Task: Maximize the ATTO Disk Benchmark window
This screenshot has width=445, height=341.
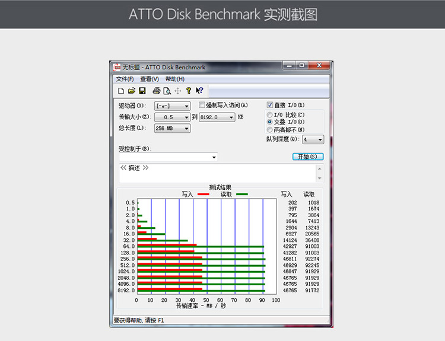Action: click(x=302, y=66)
